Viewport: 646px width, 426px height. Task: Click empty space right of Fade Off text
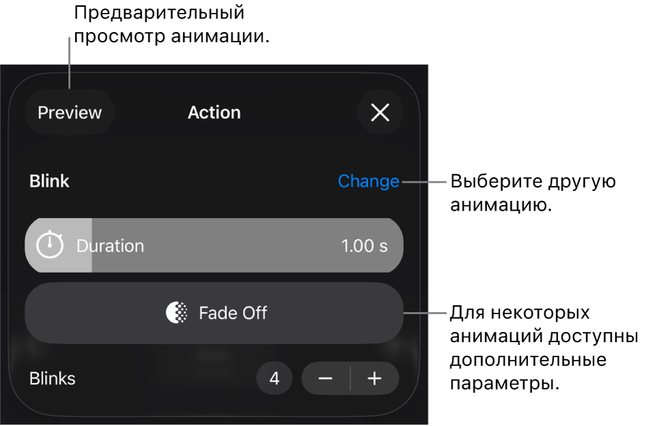pos(334,313)
